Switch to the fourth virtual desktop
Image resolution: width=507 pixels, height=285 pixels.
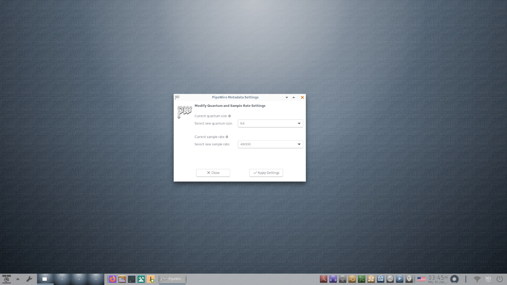[x=95, y=279]
